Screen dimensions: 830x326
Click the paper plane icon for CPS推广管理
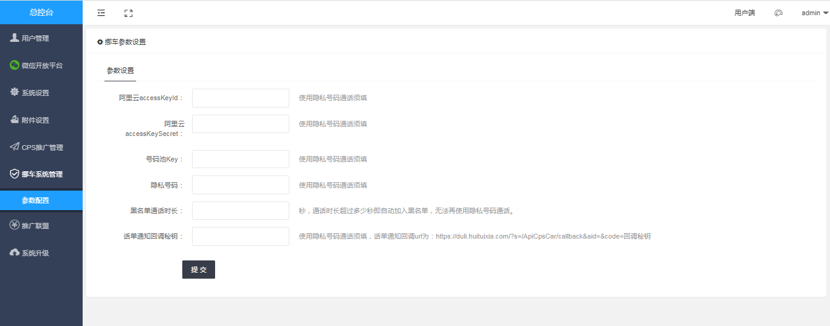[x=15, y=147]
